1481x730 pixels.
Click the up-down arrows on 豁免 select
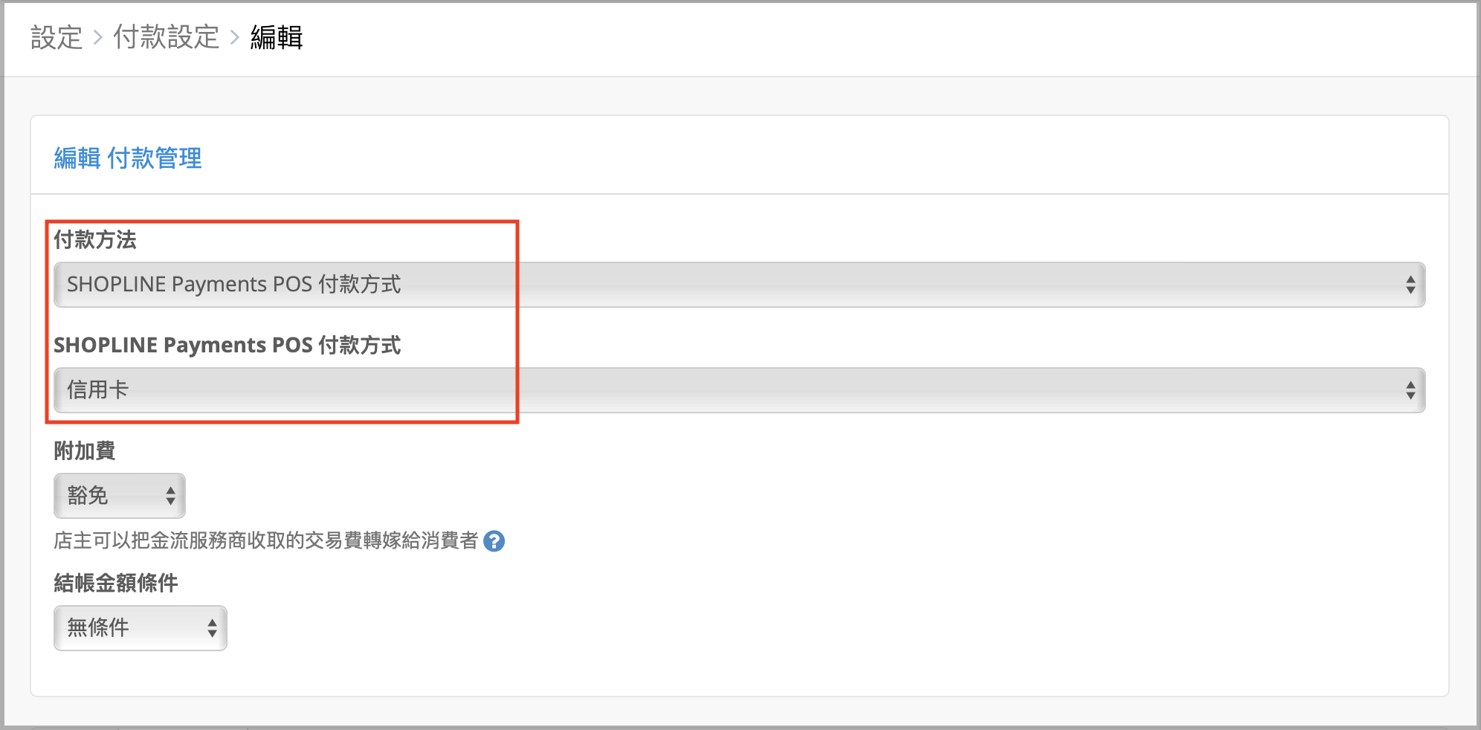[x=170, y=496]
